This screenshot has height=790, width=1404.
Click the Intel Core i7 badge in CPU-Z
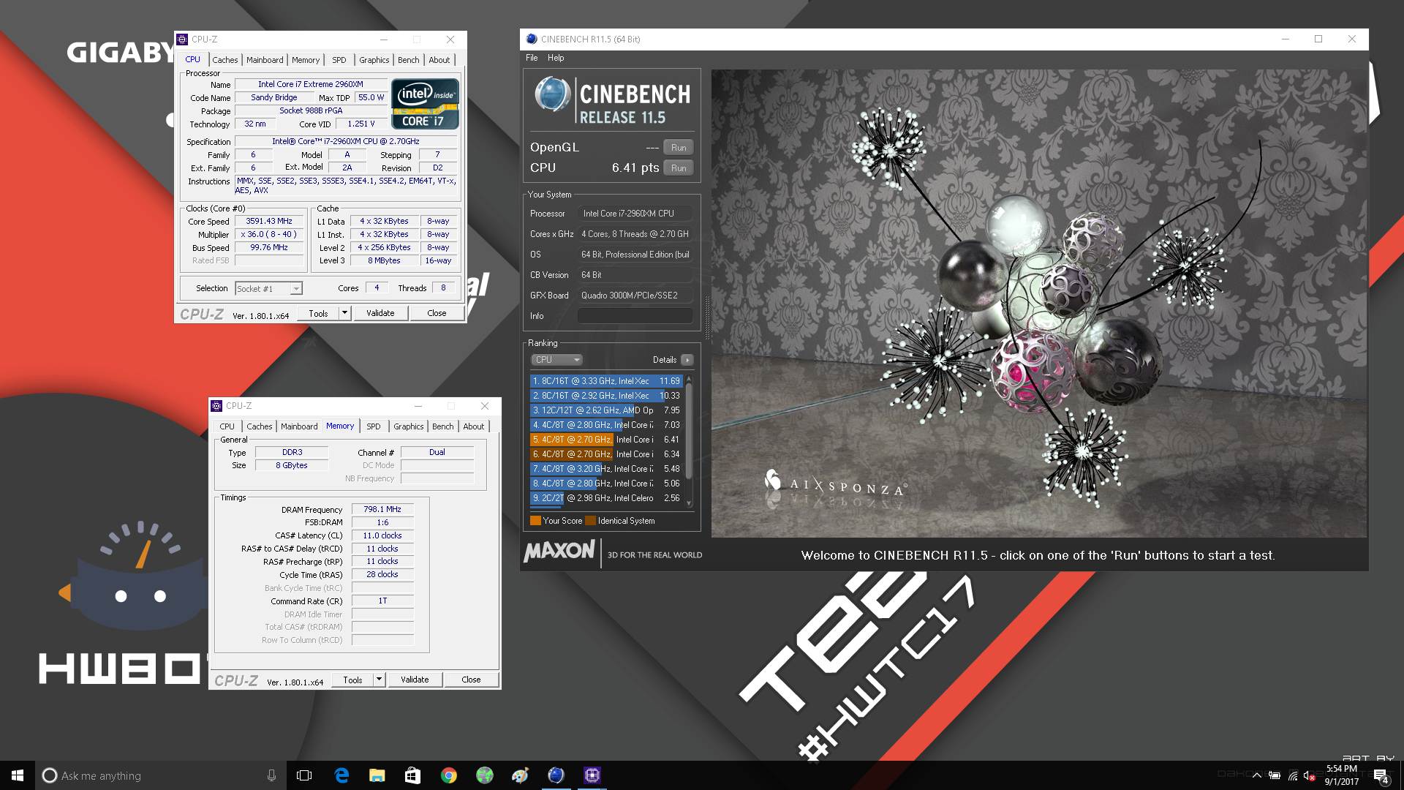(x=425, y=104)
